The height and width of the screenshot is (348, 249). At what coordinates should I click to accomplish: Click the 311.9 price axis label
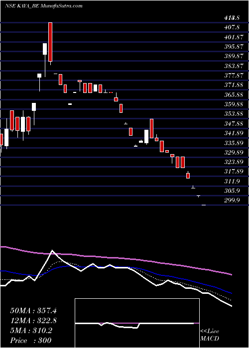(x=232, y=181)
